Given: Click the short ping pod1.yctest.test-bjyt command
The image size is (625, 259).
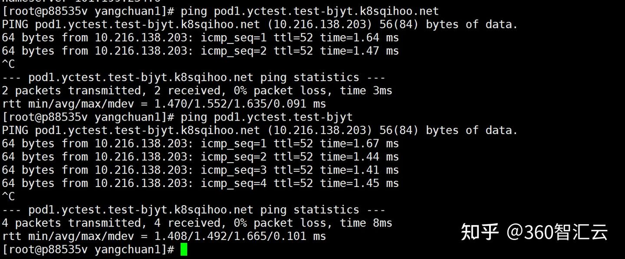Looking at the screenshot, I should coord(266,117).
